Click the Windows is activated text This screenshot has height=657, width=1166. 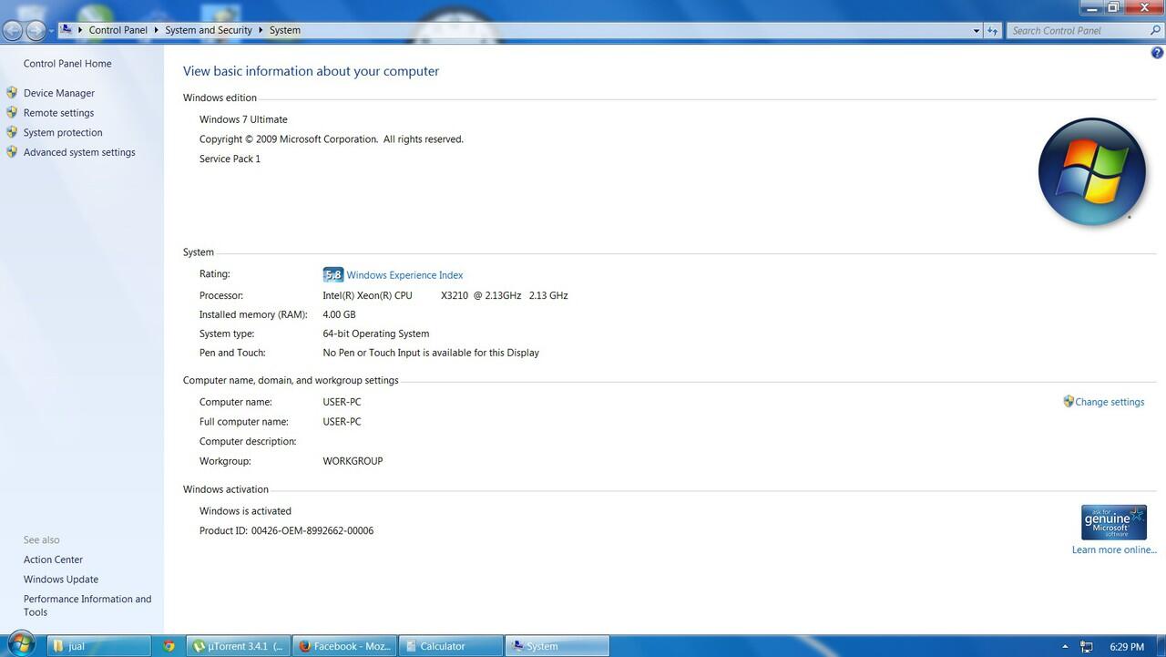point(245,511)
